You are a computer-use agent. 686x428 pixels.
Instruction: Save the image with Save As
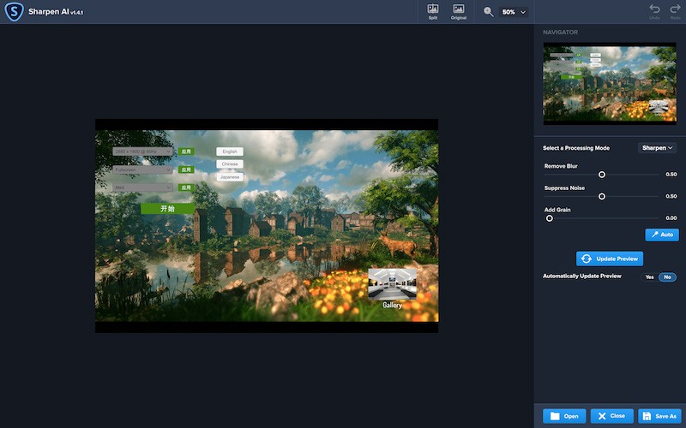pyautogui.click(x=659, y=416)
